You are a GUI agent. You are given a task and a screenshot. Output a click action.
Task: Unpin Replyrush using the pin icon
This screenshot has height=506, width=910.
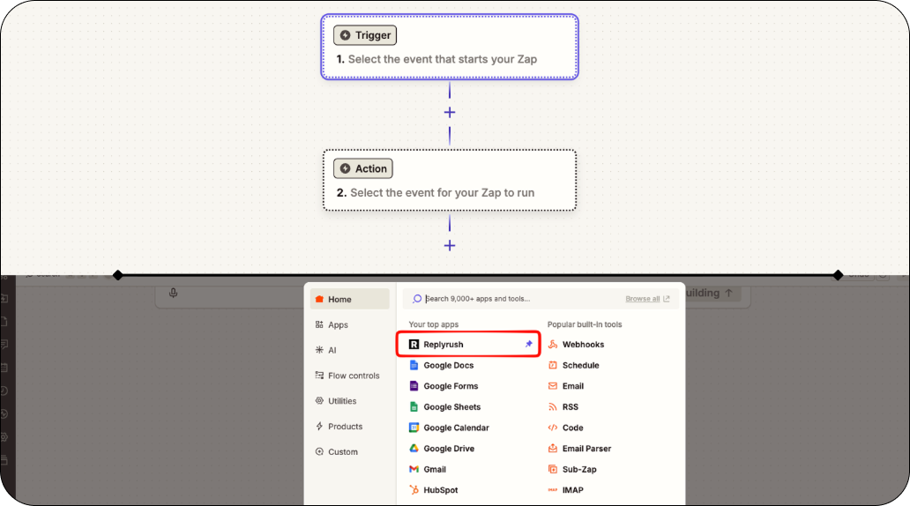(x=529, y=344)
